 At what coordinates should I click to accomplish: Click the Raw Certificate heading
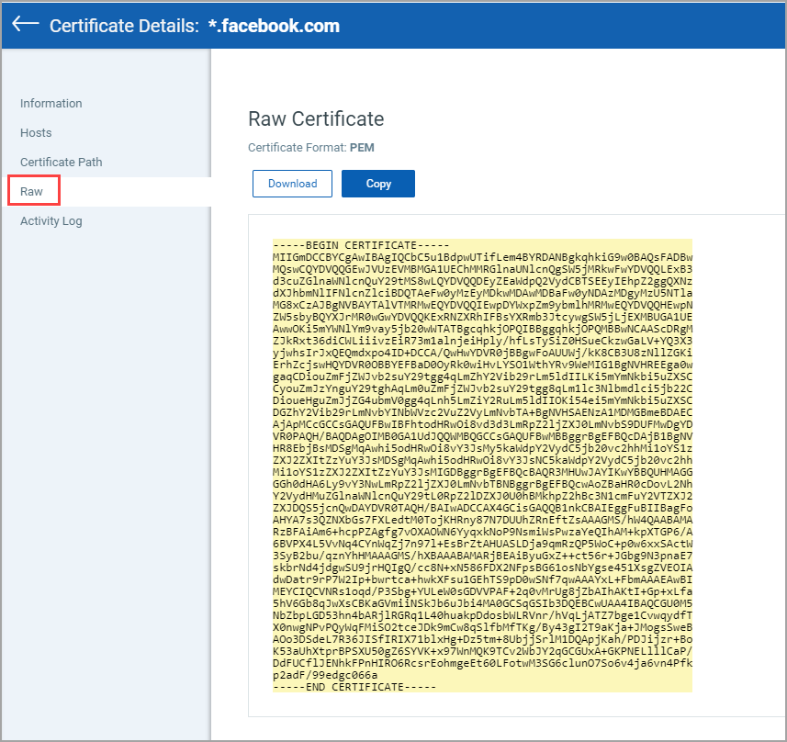[316, 119]
